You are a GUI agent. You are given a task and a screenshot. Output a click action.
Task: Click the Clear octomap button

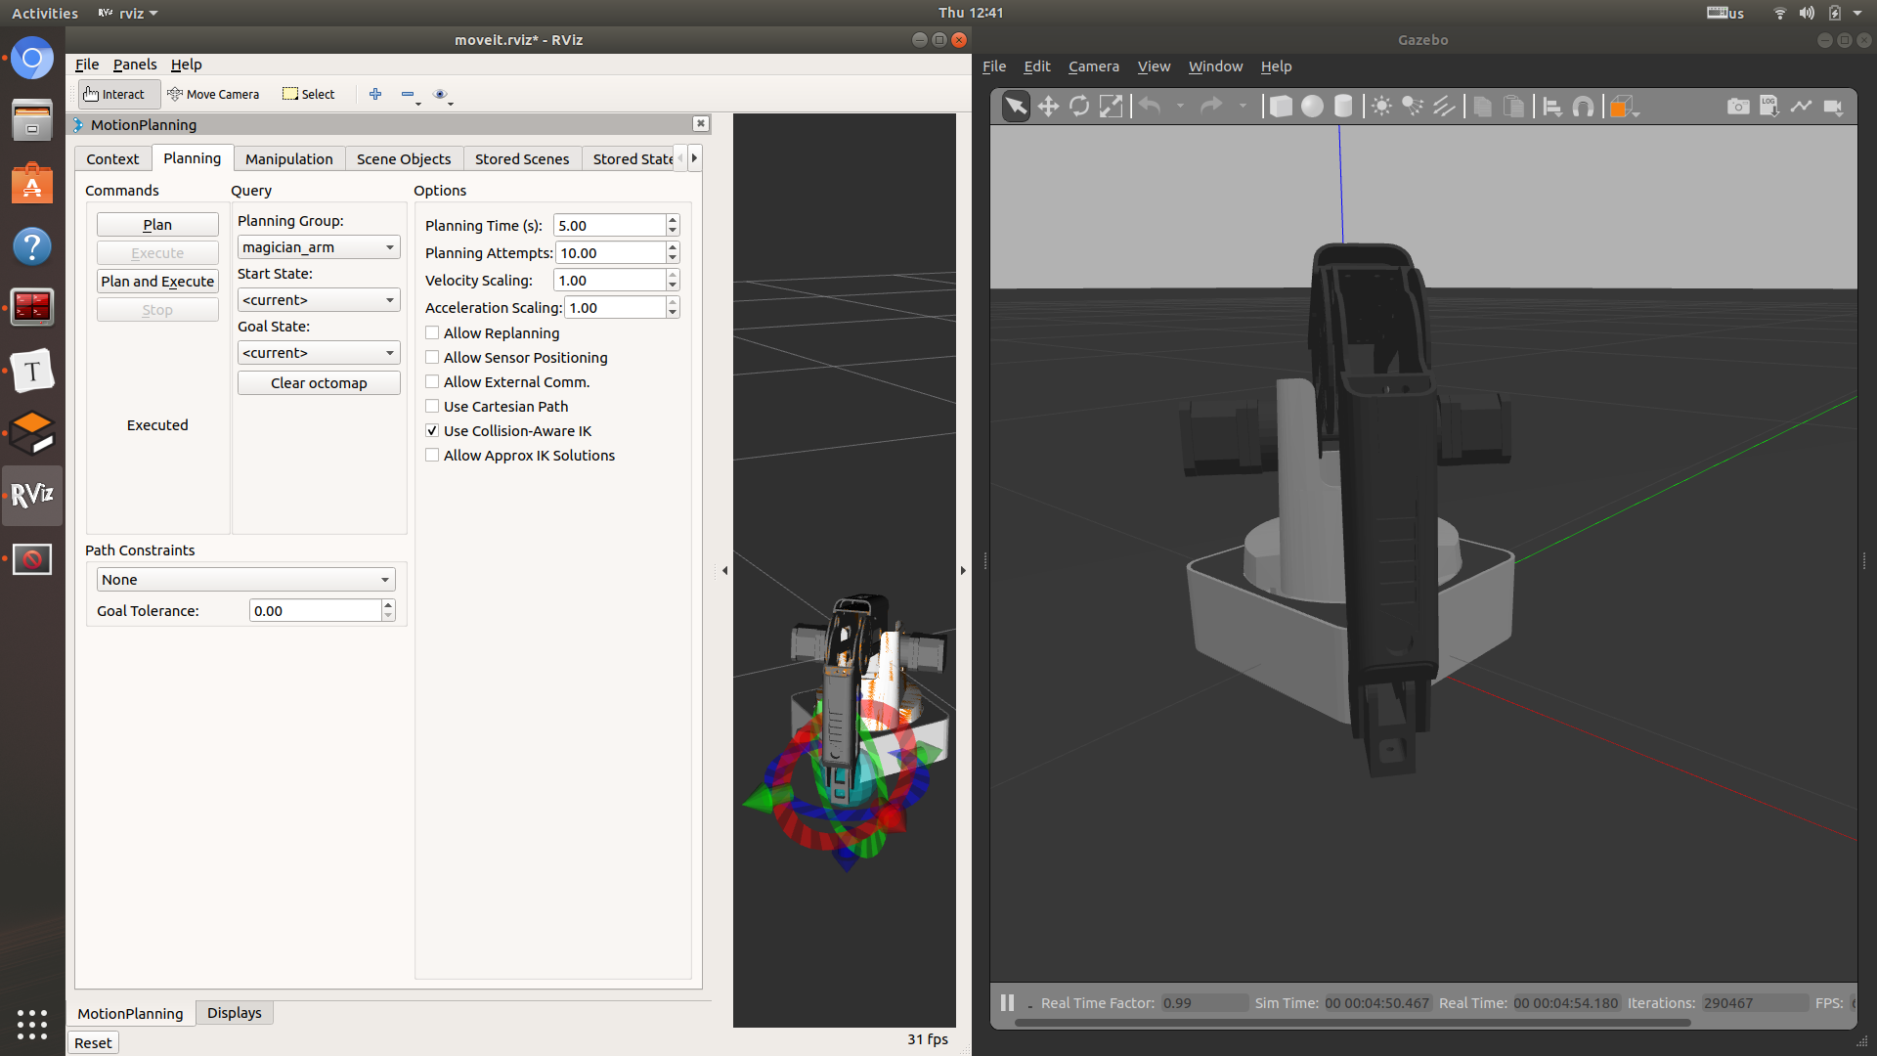pyautogui.click(x=319, y=383)
